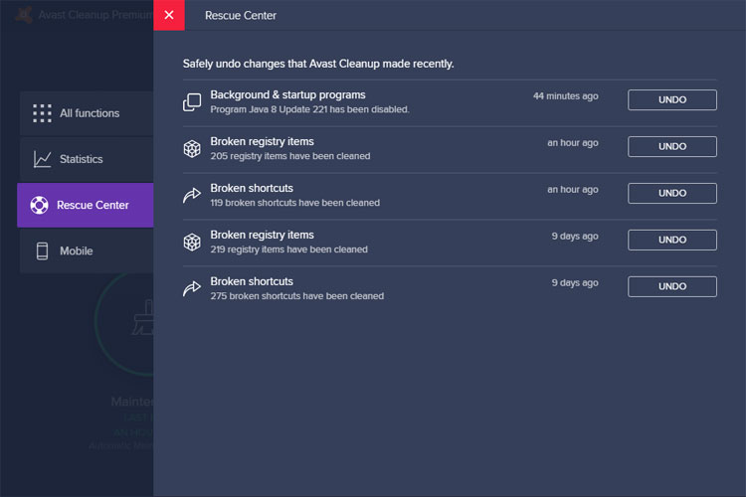Click shortcut arrow icon for 119 shortcuts

tap(192, 195)
